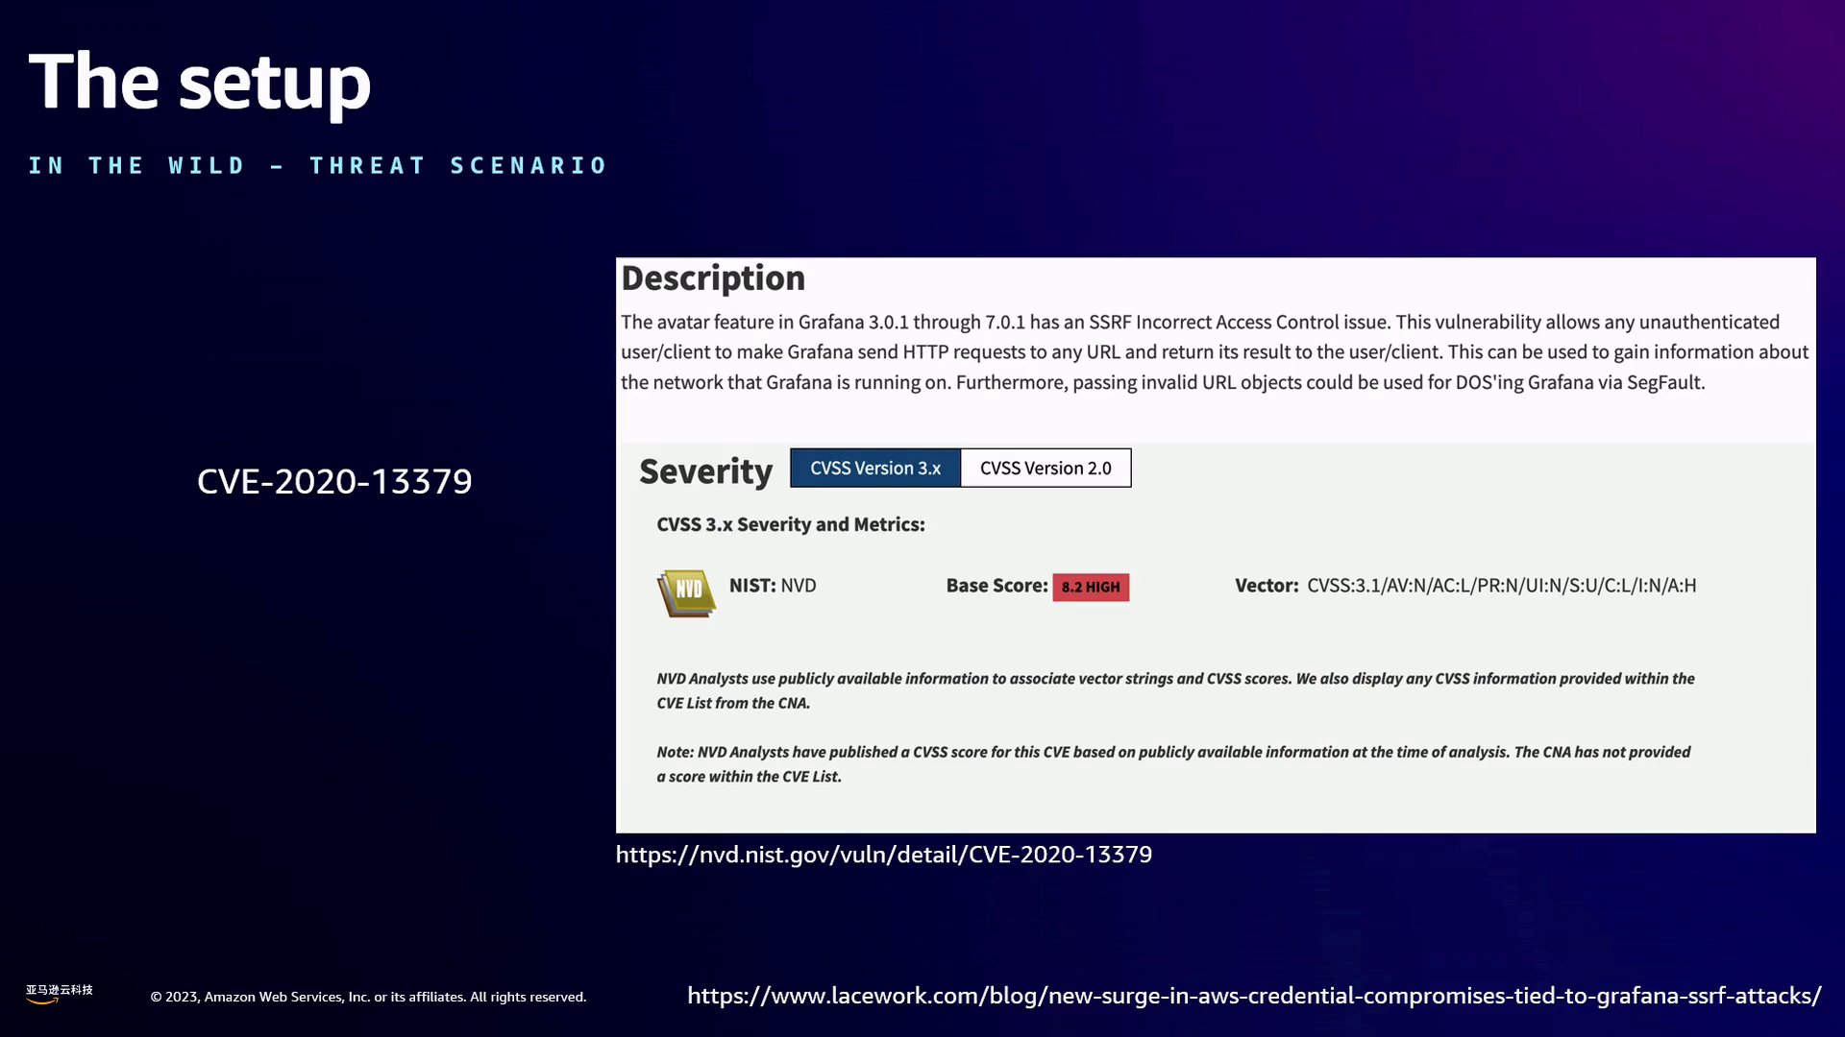The image size is (1845, 1037).
Task: Click the Description heading
Action: tap(713, 277)
